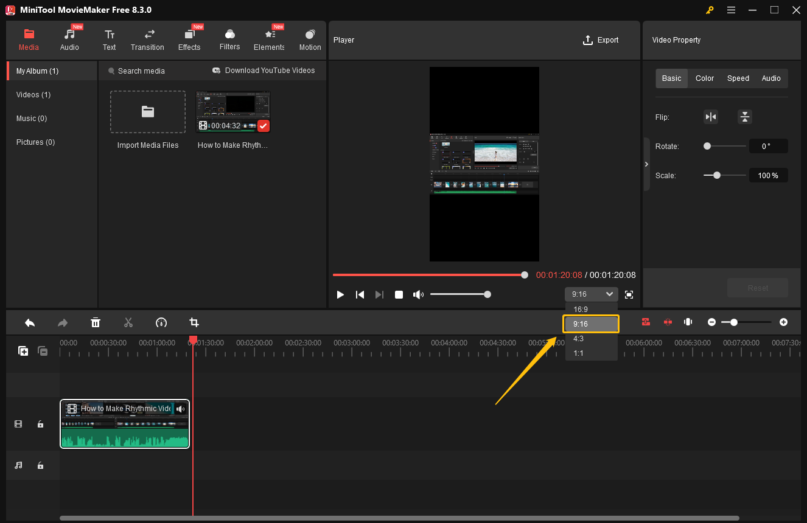
Task: Open the Text tab
Action: click(109, 40)
